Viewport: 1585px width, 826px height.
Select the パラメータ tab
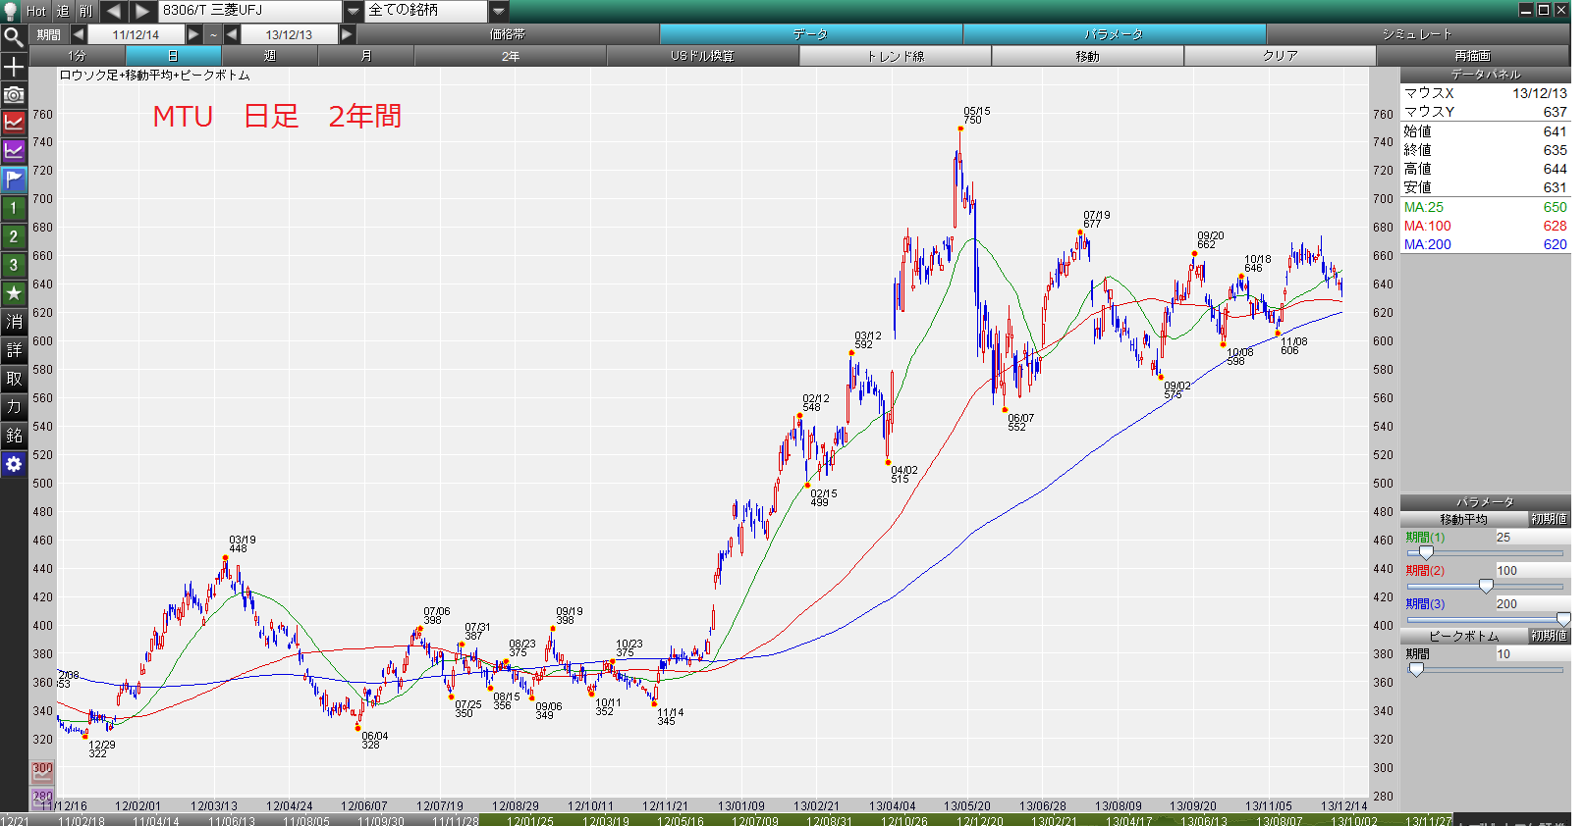coord(1115,34)
